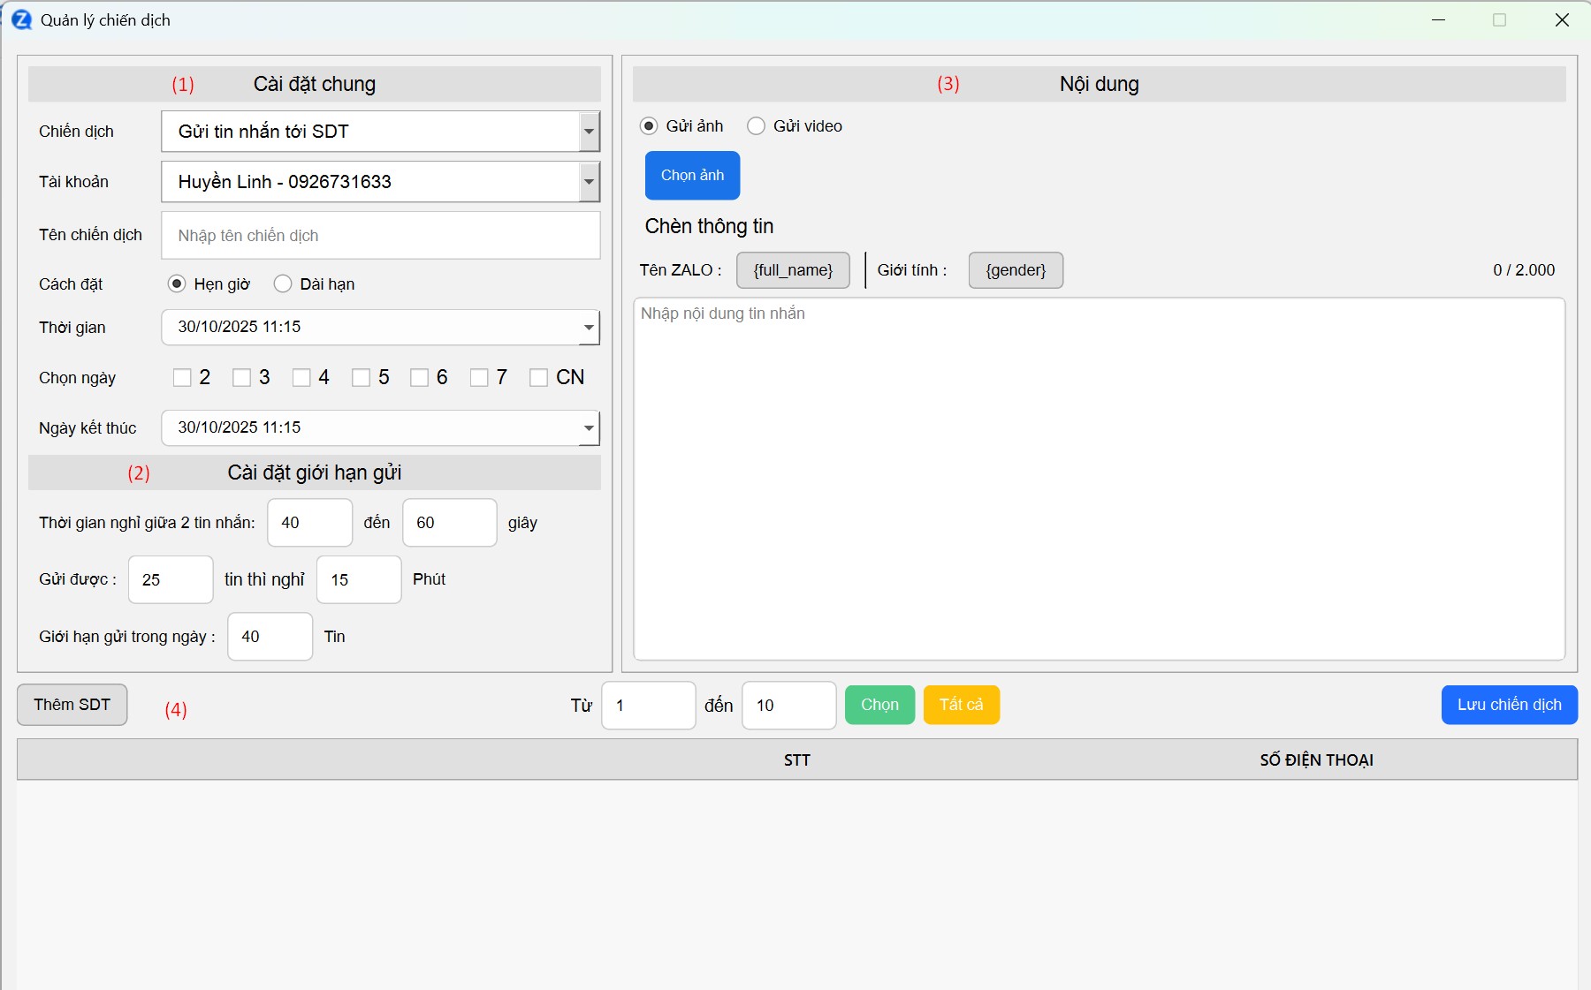Viewport: 1591px width, 990px height.
Task: Expand the Tài khoản account dropdown
Action: (589, 182)
